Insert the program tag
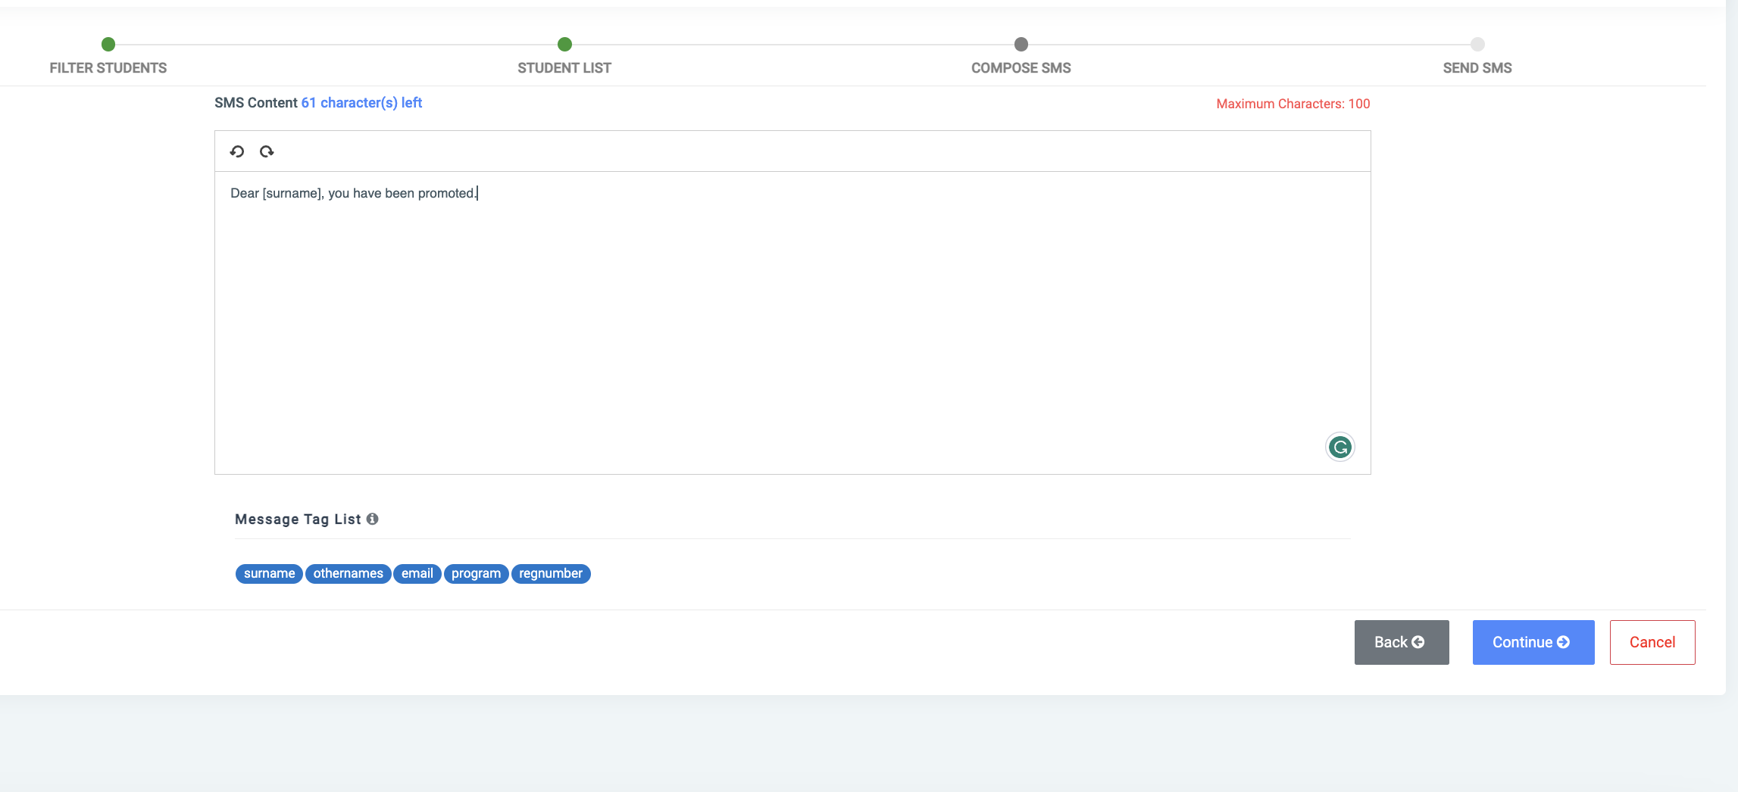The image size is (1738, 792). click(476, 574)
